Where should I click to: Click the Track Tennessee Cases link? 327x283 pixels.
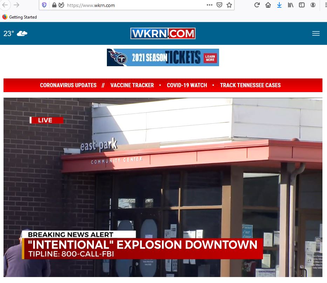tap(250, 85)
